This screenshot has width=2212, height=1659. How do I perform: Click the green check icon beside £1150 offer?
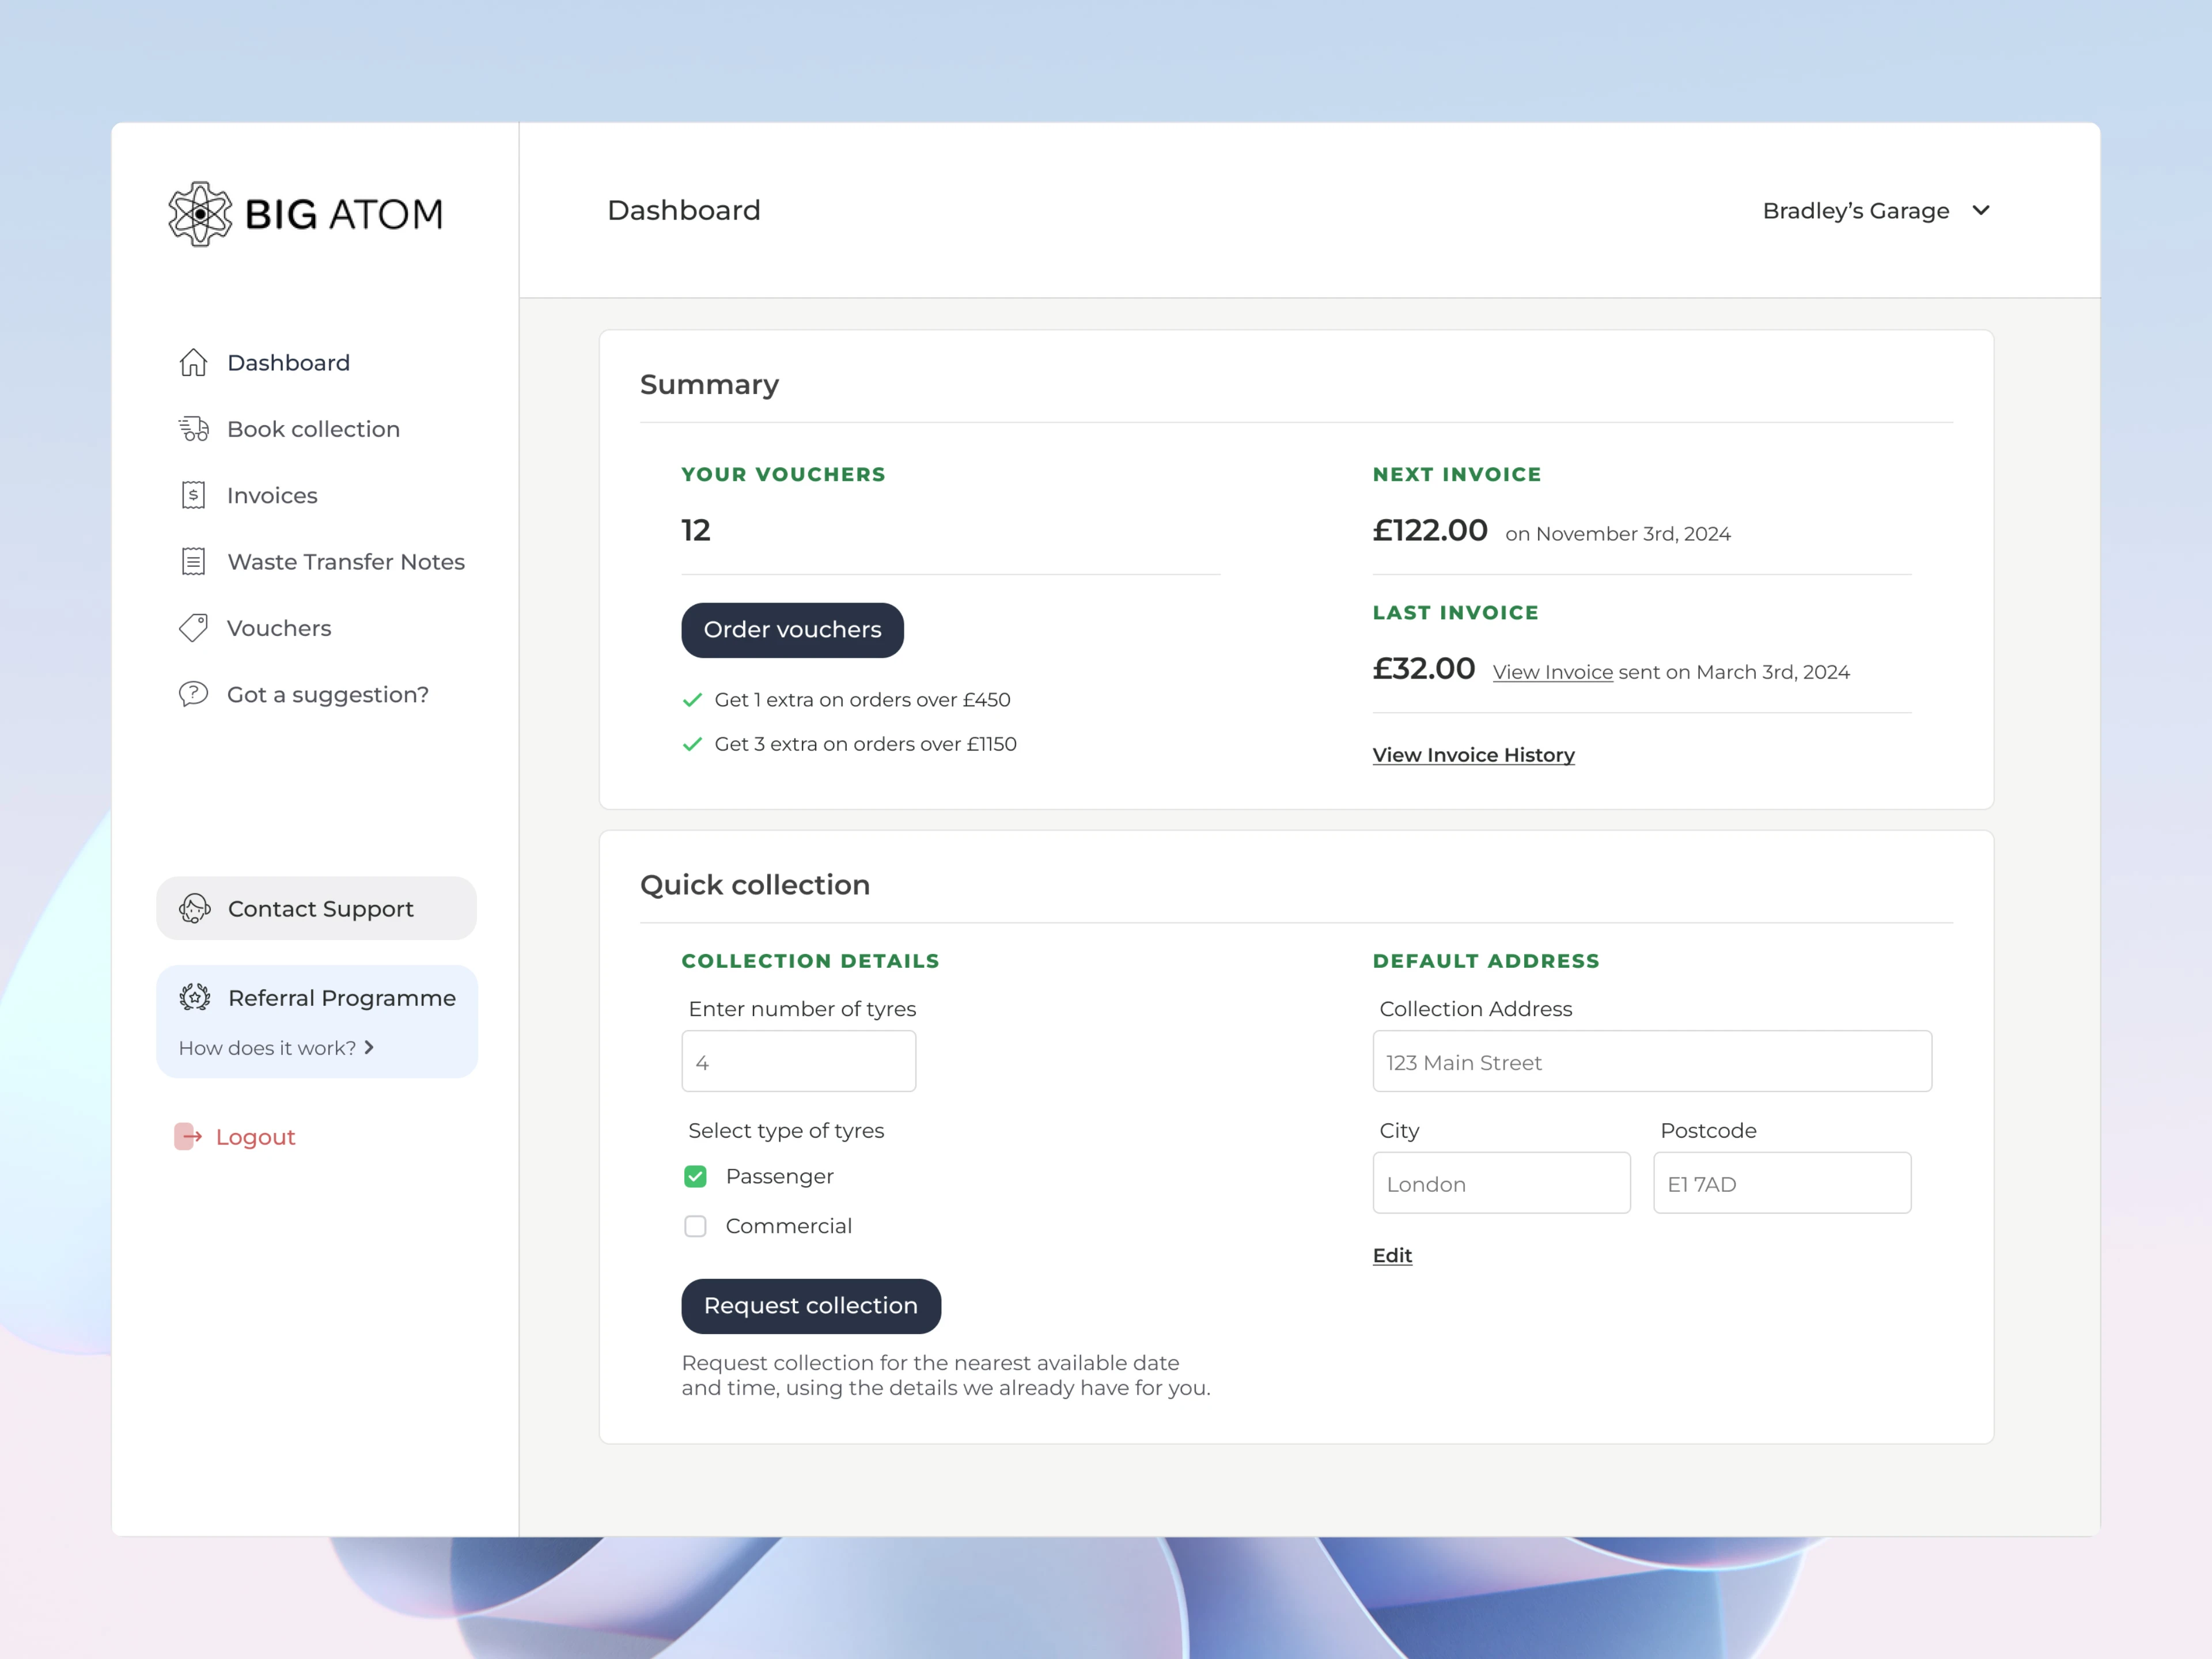coord(692,744)
